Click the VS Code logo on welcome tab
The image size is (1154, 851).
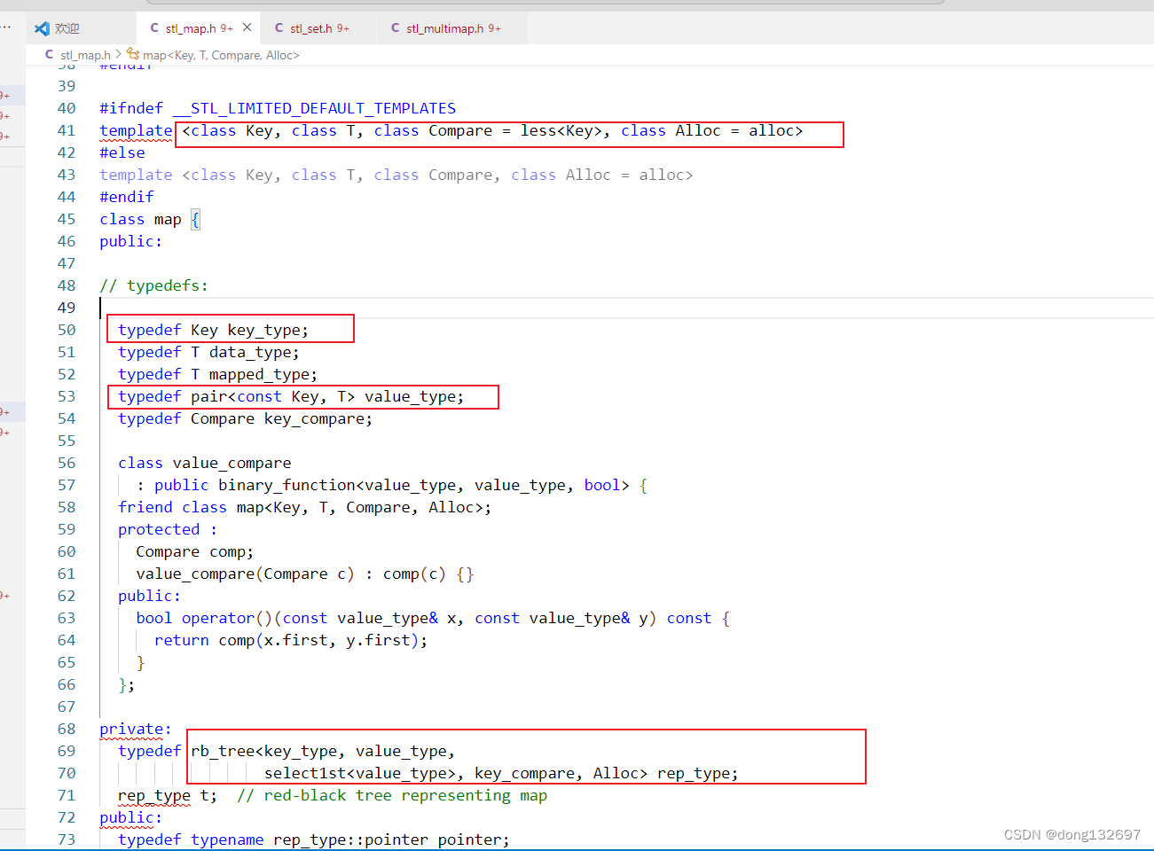tap(42, 28)
